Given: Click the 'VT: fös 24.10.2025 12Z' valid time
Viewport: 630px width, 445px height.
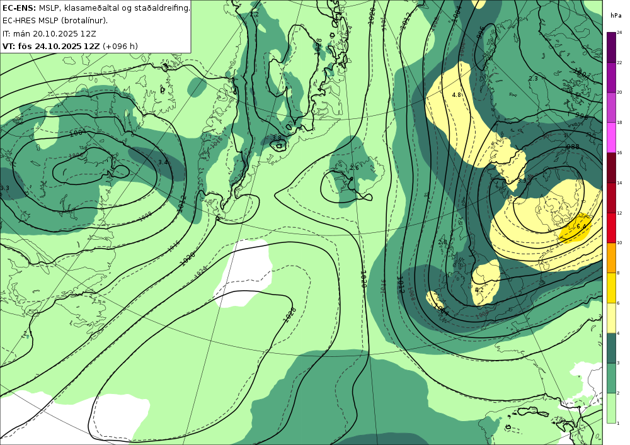Looking at the screenshot, I should [x=50, y=46].
